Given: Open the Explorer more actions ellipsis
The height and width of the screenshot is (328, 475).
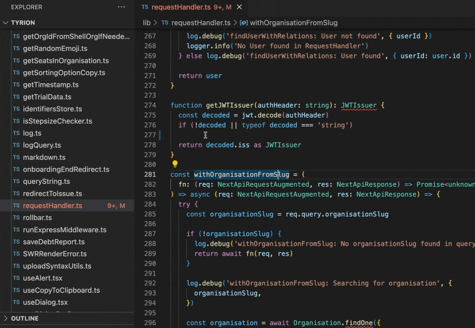Looking at the screenshot, I should (x=121, y=7).
